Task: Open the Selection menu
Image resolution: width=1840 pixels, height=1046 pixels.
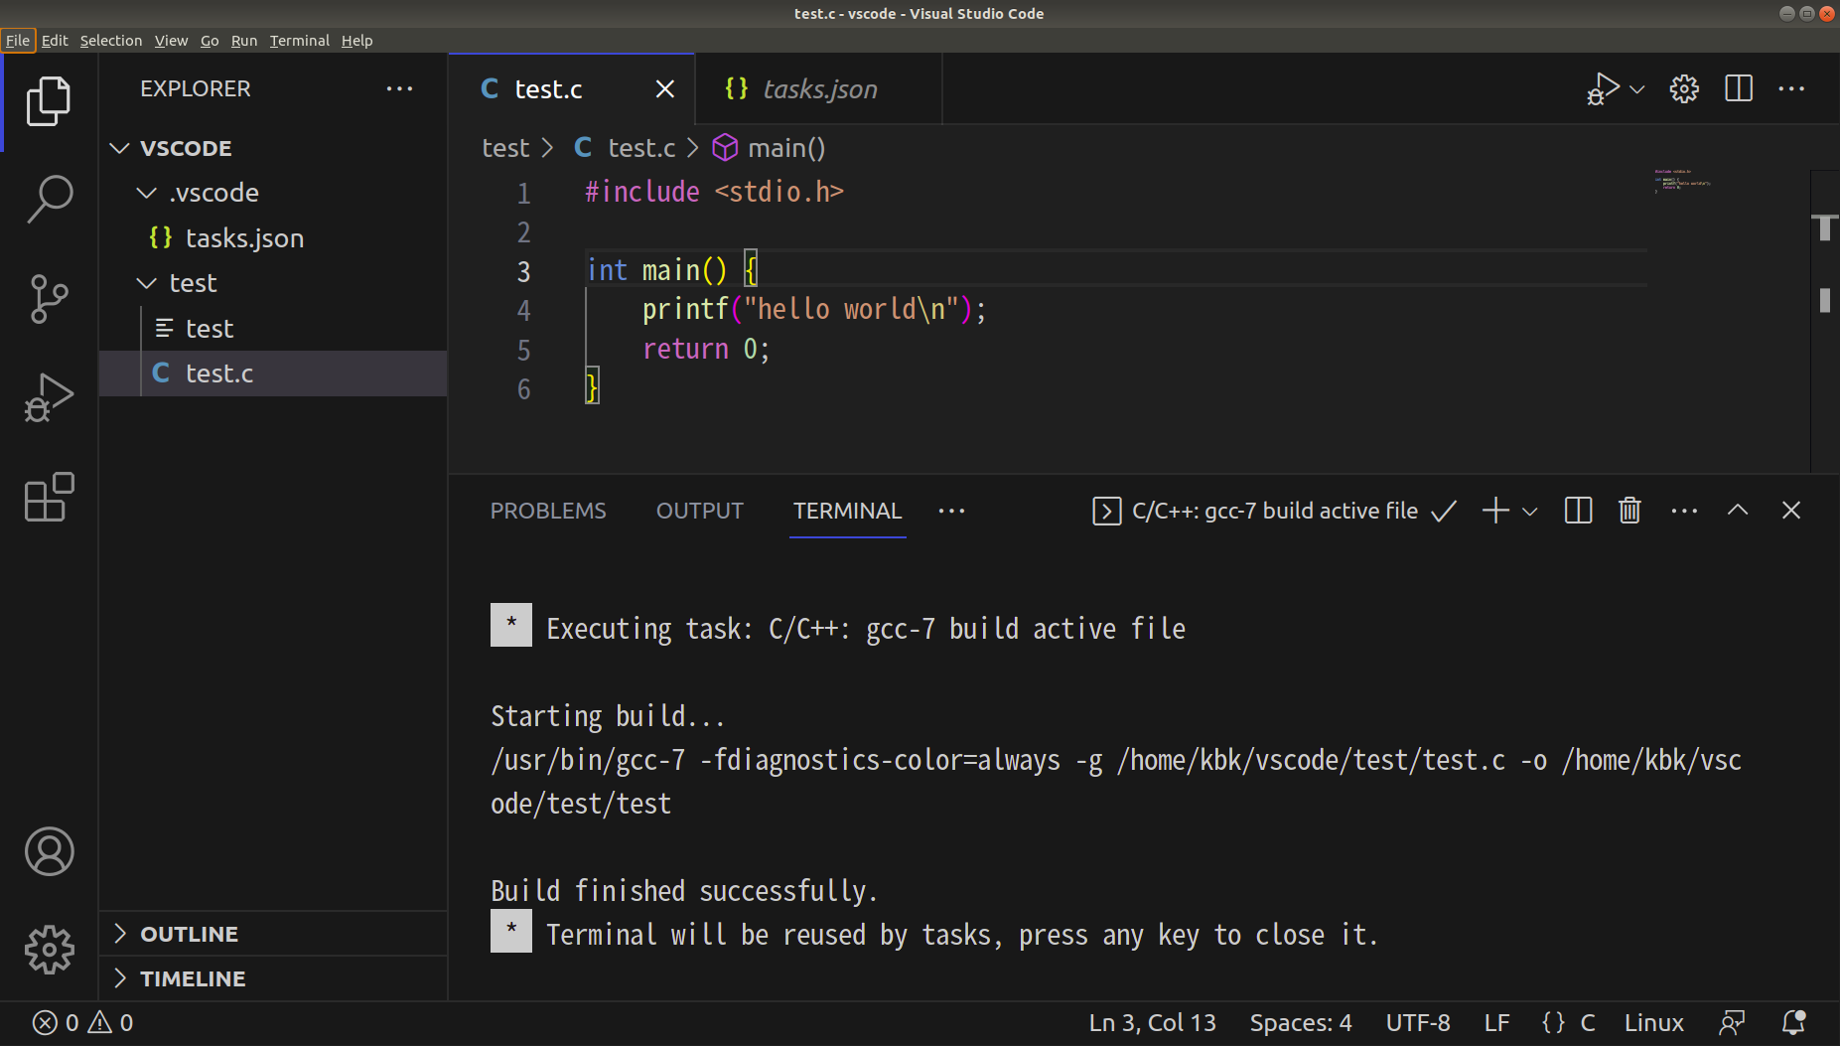Action: tap(111, 41)
